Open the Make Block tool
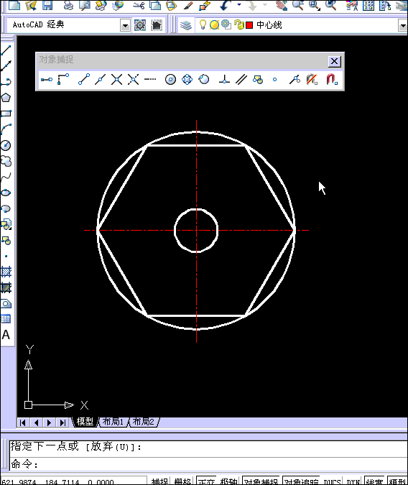Image resolution: width=408 pixels, height=485 pixels. pyautogui.click(x=6, y=240)
